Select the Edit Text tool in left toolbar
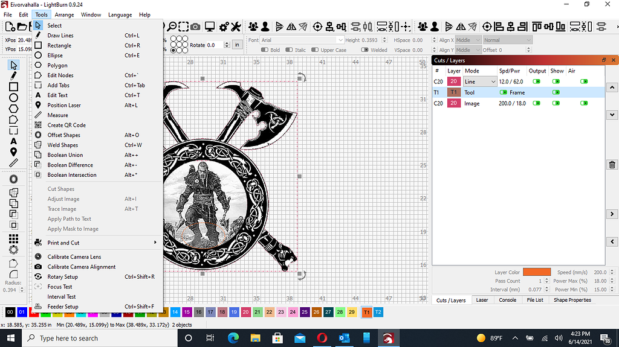Viewport: 619px width, 347px height. pyautogui.click(x=13, y=141)
